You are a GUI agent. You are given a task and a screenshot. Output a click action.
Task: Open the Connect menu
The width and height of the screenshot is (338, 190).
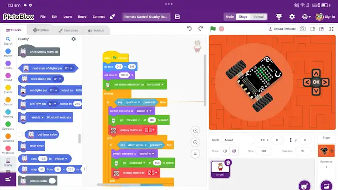click(99, 16)
